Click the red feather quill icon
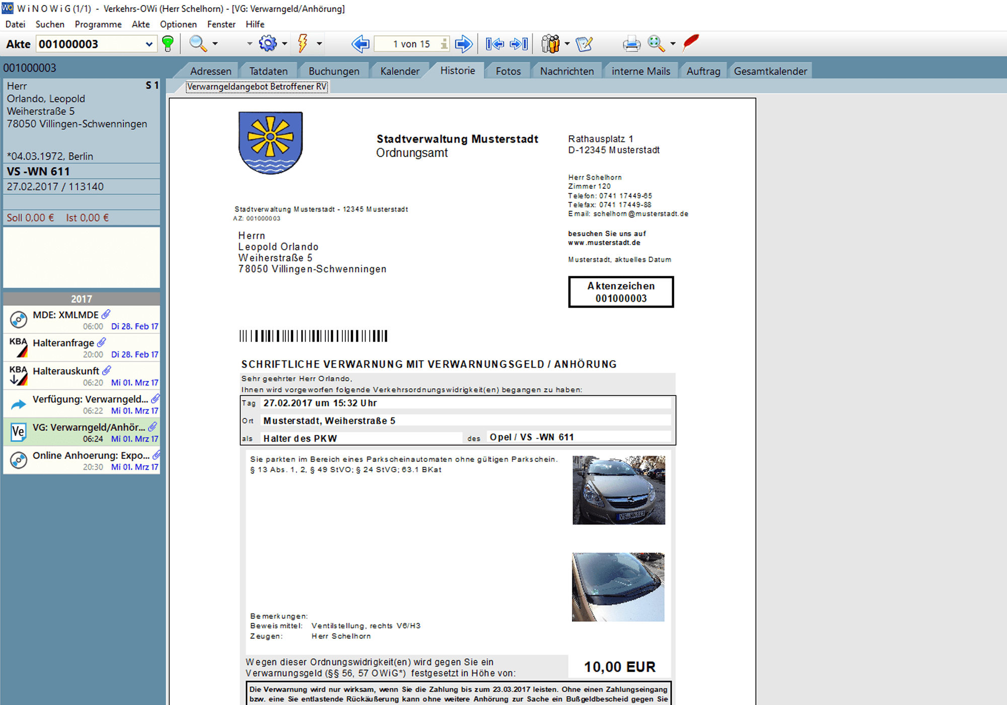Screen dimensions: 1007x705 [691, 43]
